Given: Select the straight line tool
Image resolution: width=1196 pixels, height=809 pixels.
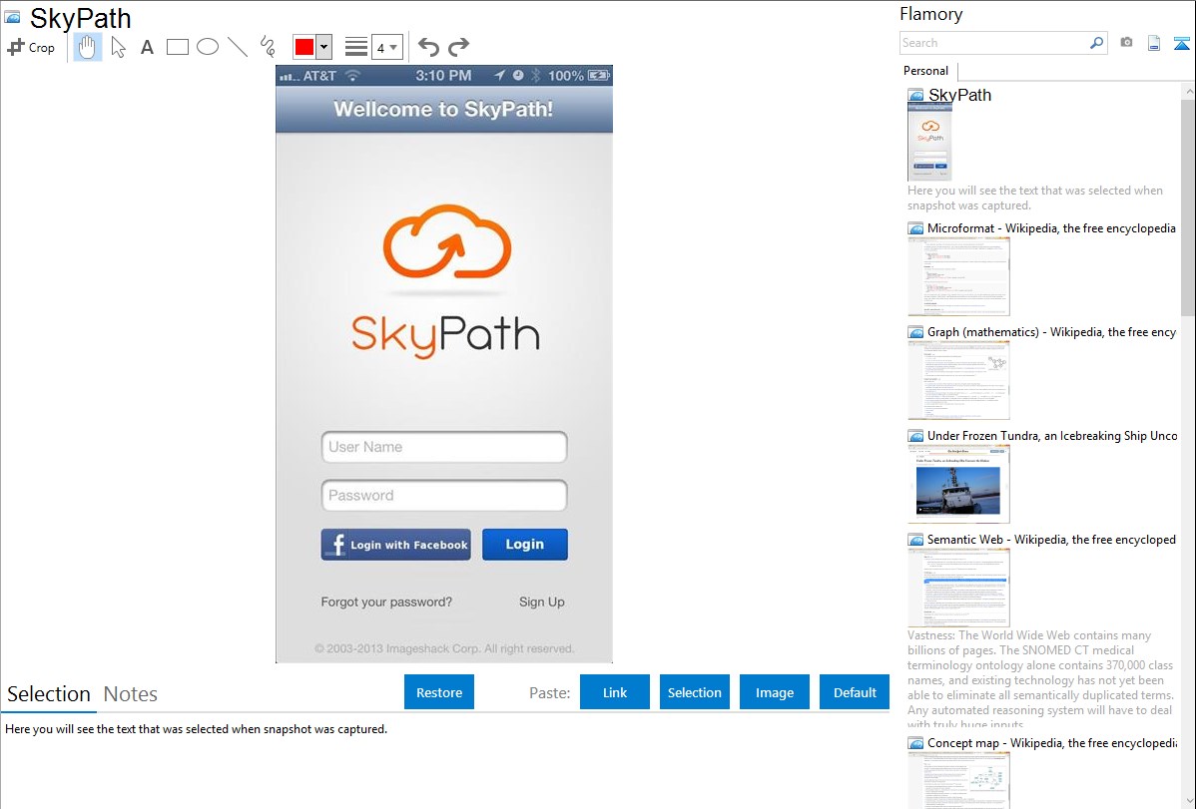Looking at the screenshot, I should (238, 47).
